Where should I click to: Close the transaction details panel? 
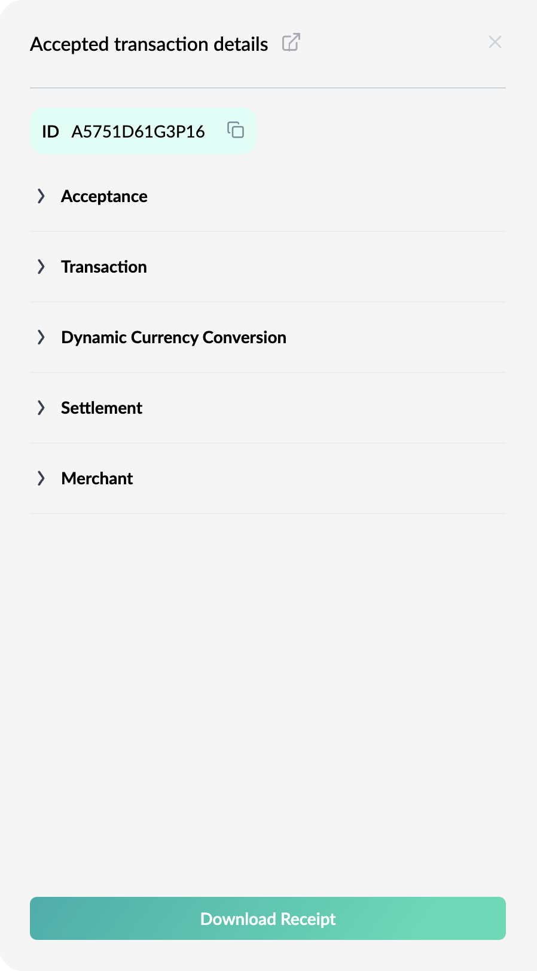495,42
